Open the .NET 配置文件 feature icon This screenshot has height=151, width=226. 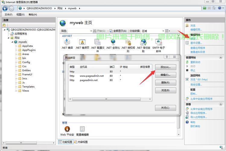(97, 42)
